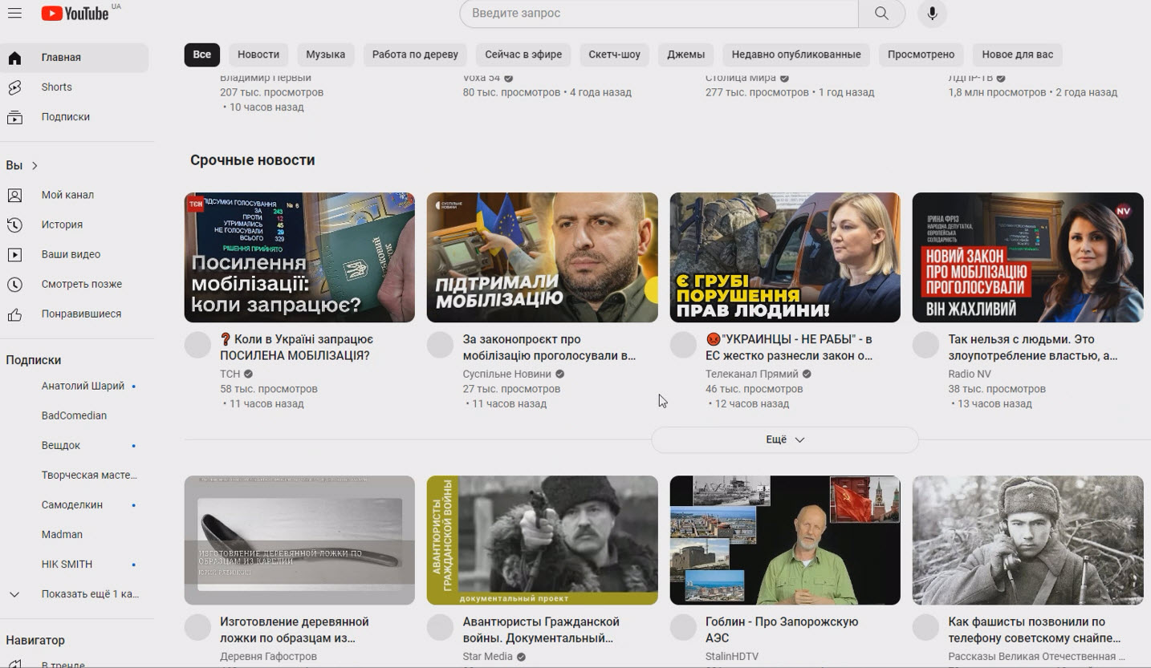Select the Новости filter chip
The image size is (1151, 668).
258,55
